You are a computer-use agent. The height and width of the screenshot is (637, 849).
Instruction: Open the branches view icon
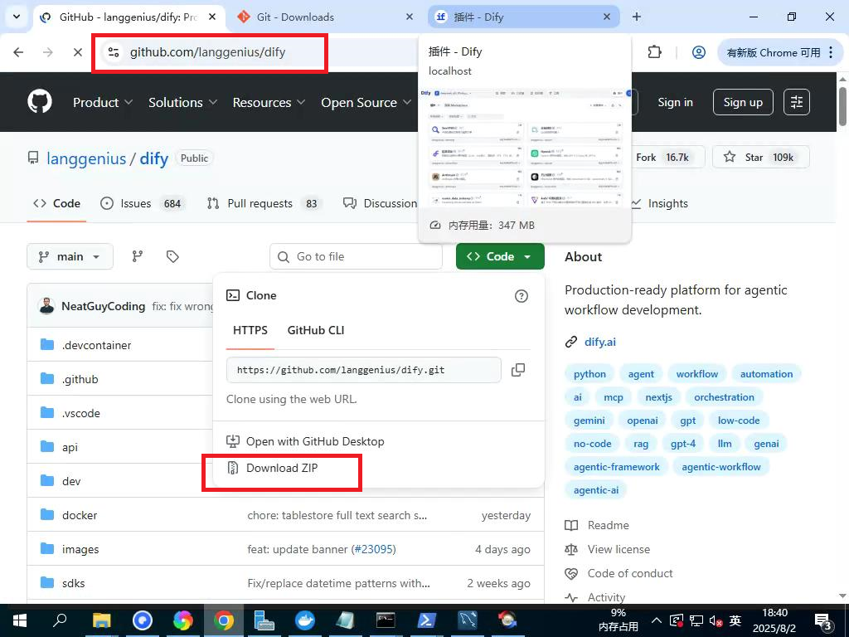pyautogui.click(x=138, y=256)
